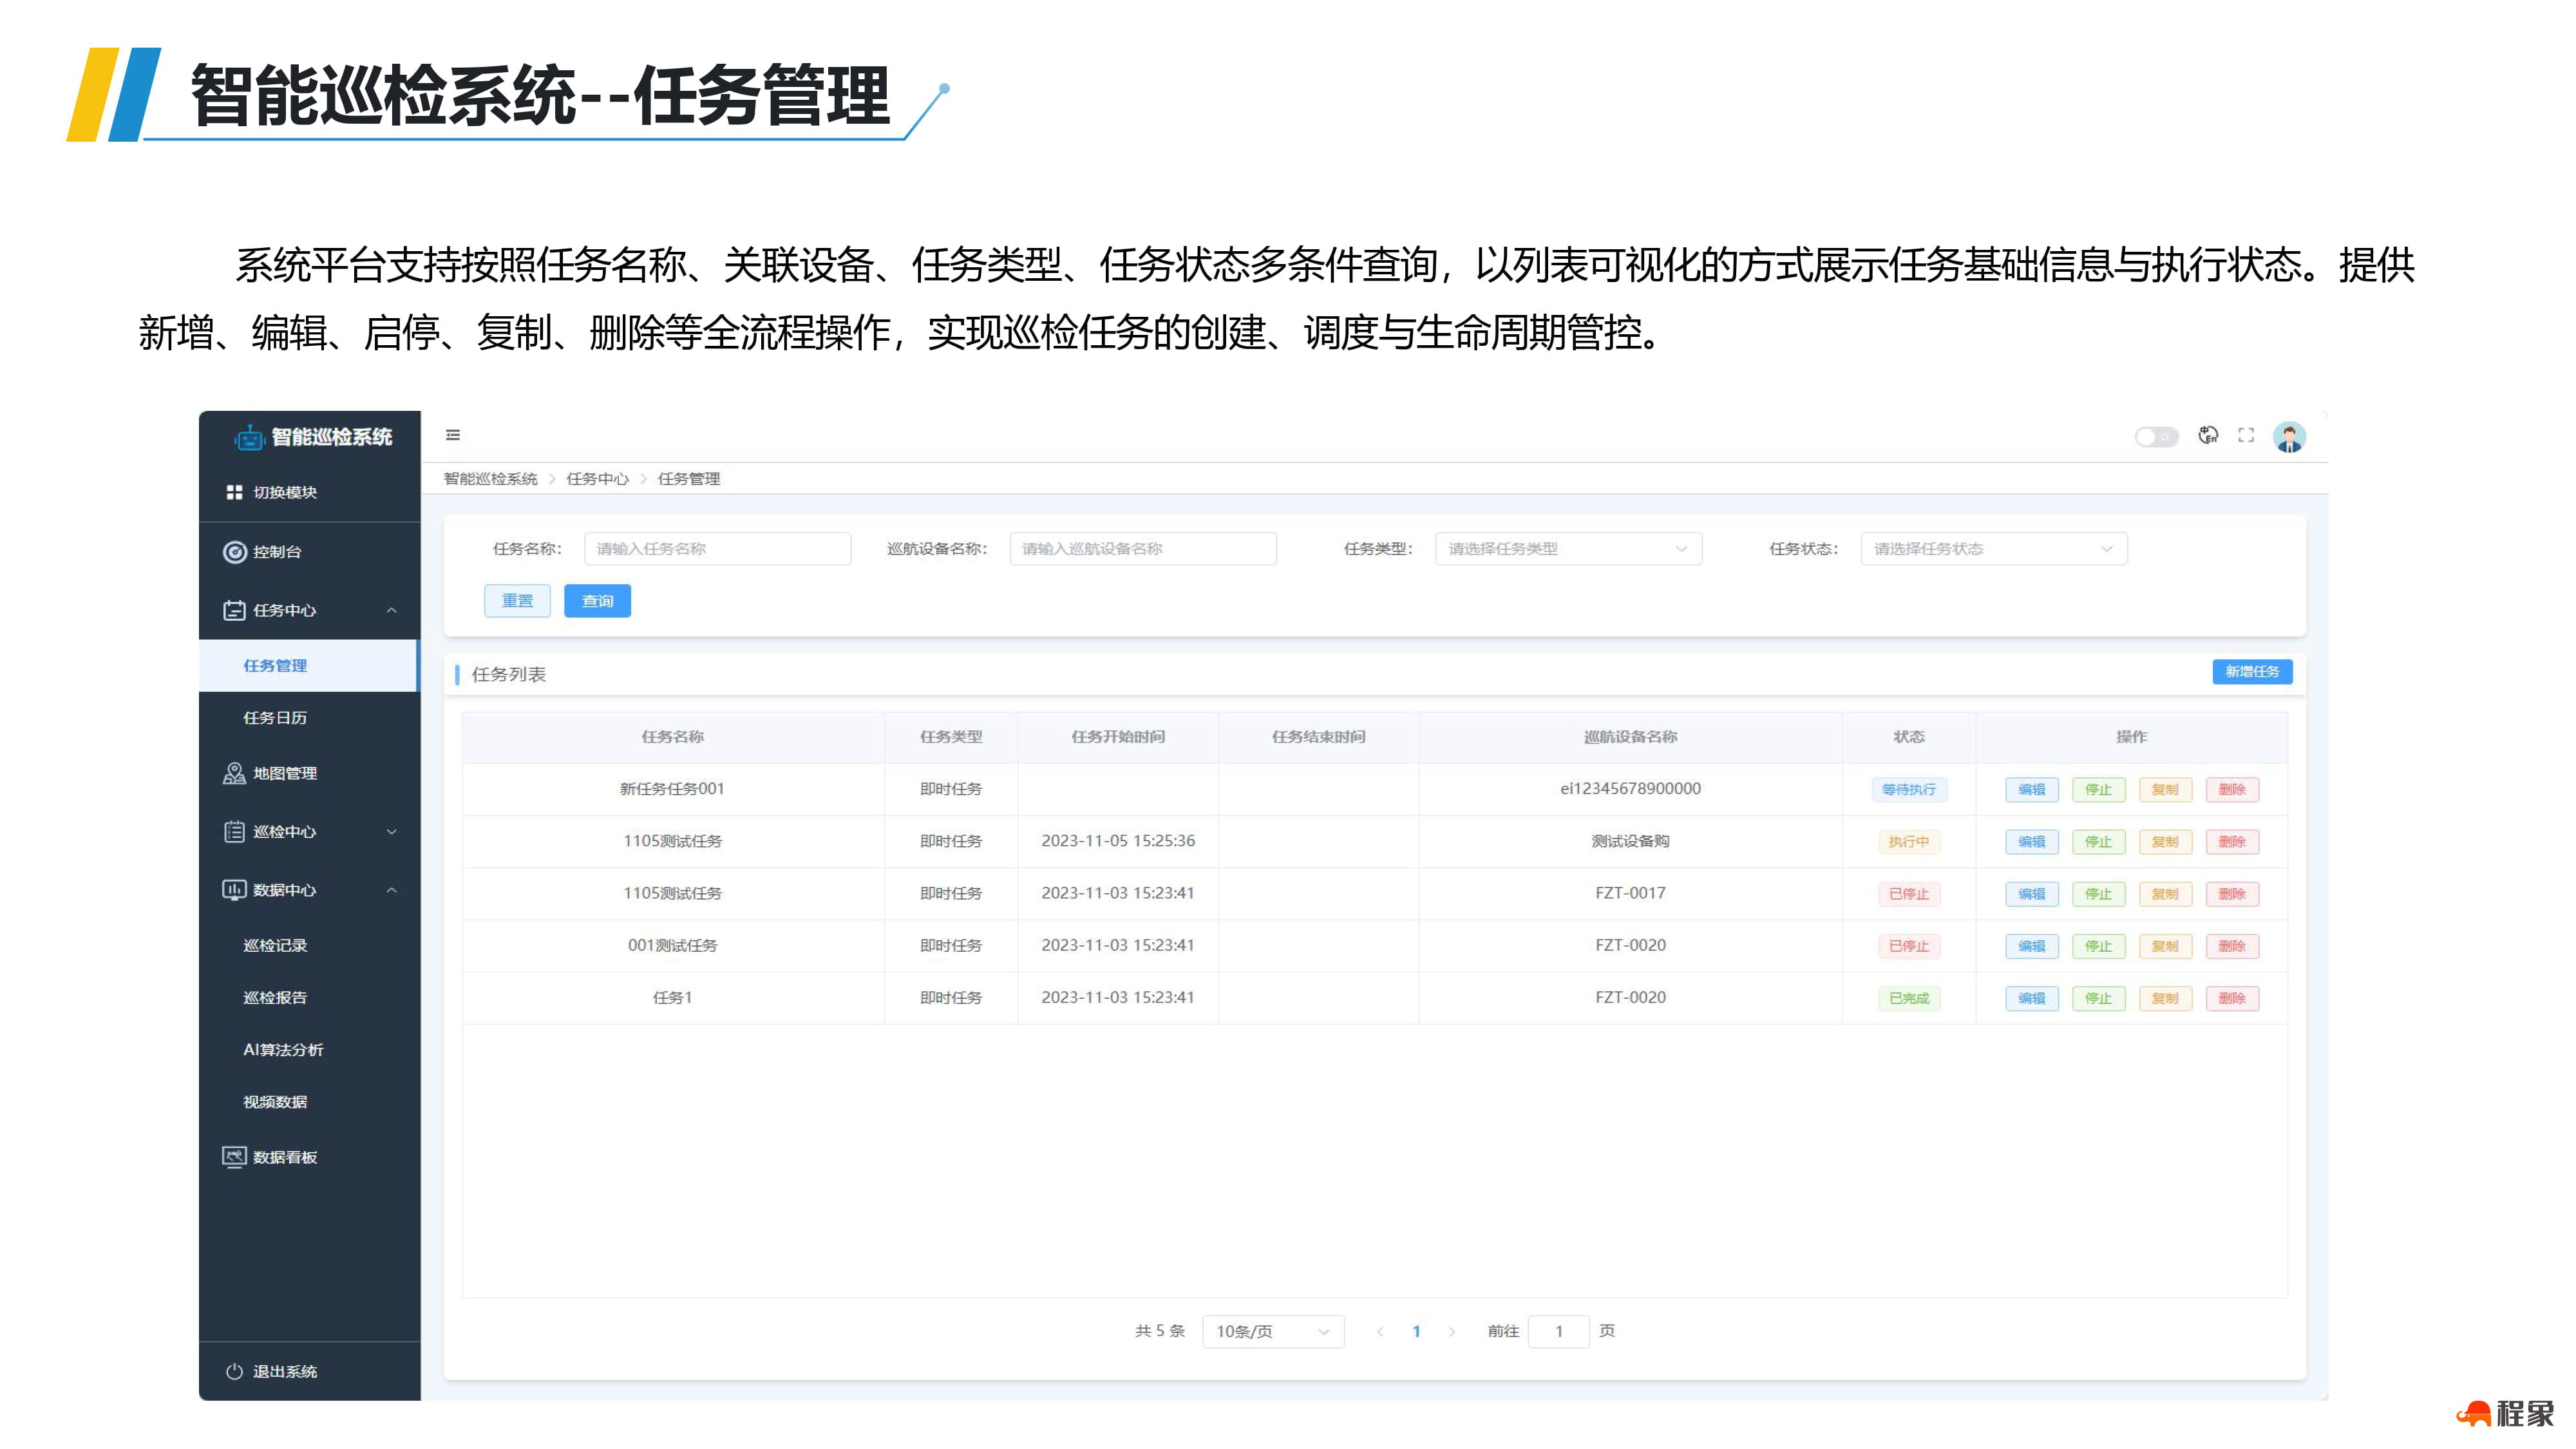Click the 任务名称 input field
The image size is (2576, 1449).
tap(717, 549)
